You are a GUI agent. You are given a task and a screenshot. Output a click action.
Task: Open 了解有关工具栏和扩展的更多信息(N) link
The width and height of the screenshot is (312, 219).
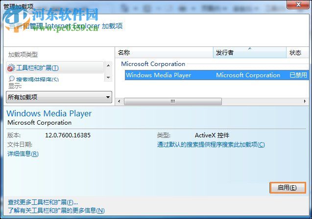[x=56, y=211]
